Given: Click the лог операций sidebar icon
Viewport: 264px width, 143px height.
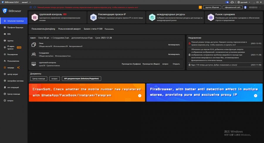Looking at the screenshot, I should [x=5, y=87].
